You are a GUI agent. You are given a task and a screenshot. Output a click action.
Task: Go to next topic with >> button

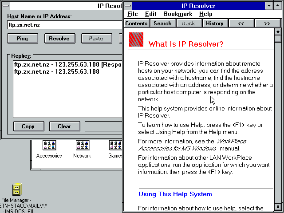(267, 24)
